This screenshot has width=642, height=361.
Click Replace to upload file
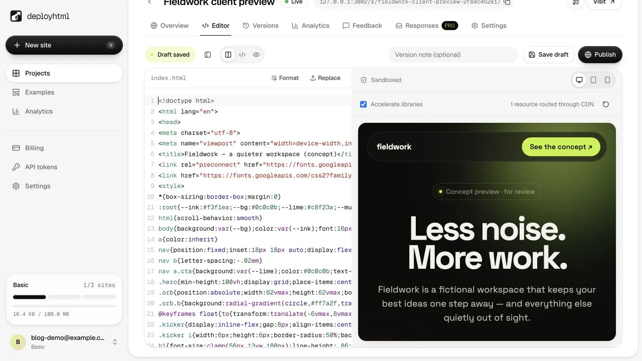click(x=325, y=78)
